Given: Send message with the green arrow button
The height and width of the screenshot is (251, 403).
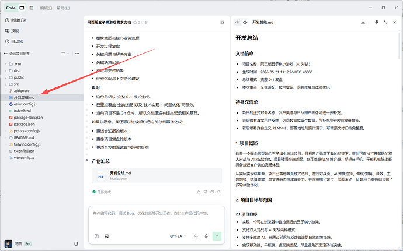Looking at the screenshot, I should pos(217,236).
